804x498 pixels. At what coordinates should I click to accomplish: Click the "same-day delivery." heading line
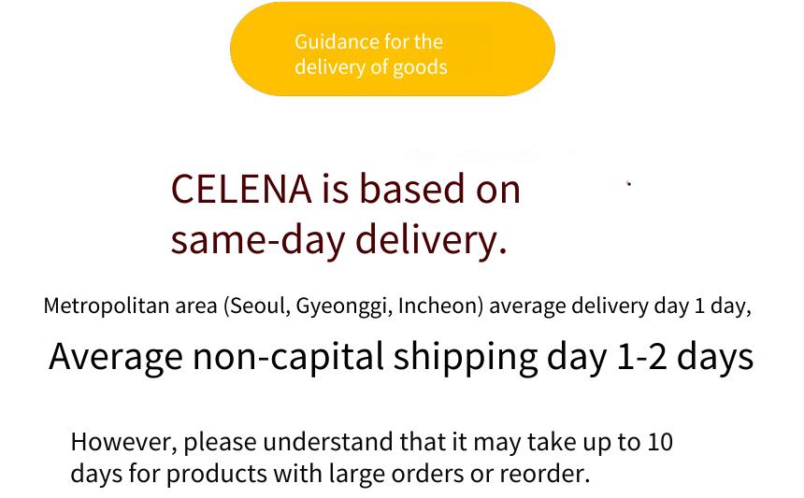point(339,240)
